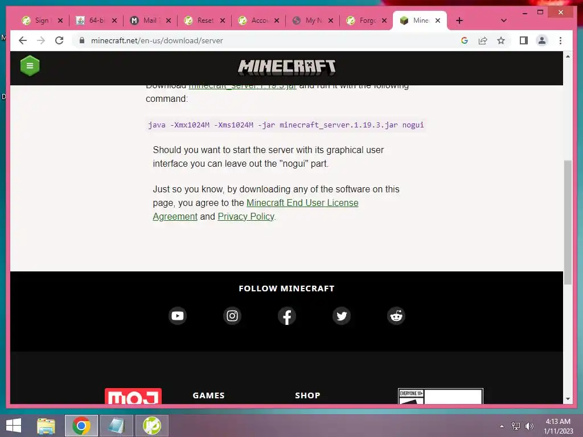Screen dimensions: 583x437
Task: Close the 64-bit tab
Action: pos(114,20)
